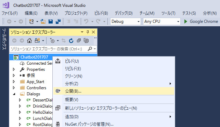The height and width of the screenshot is (127, 220).
Task: Expand the Properties tree node
Action: point(14,69)
